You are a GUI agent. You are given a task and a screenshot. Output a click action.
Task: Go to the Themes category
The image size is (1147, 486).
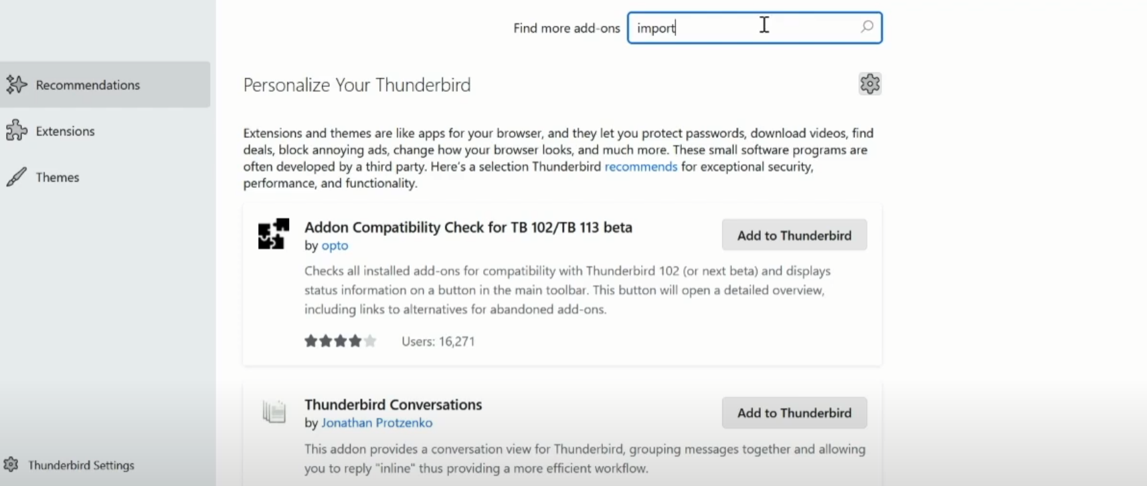(58, 177)
